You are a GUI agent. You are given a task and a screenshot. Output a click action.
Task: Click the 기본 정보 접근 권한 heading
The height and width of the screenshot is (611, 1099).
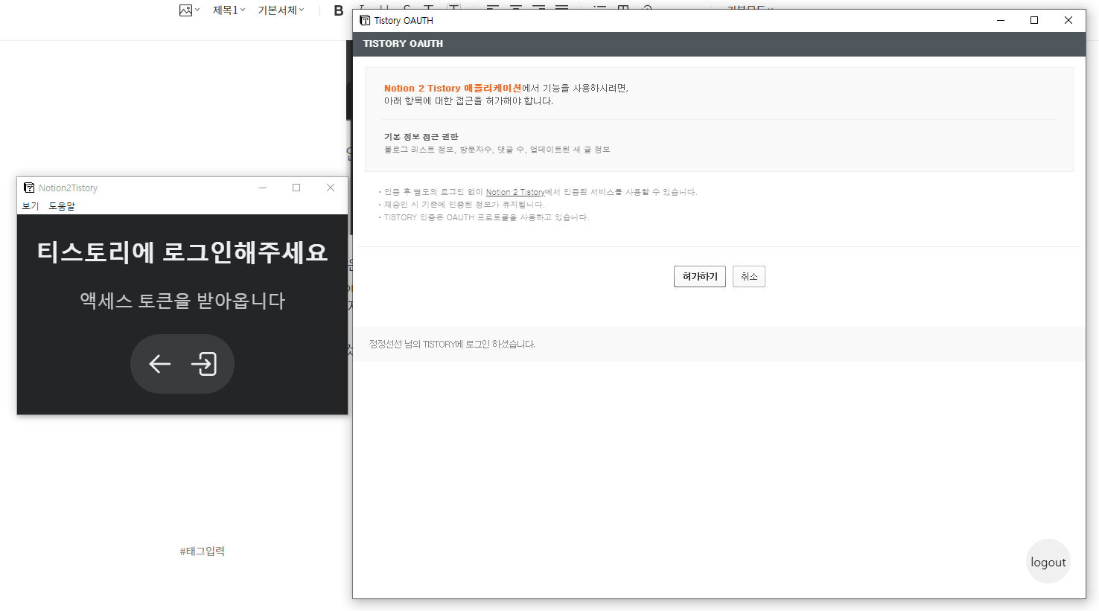(x=421, y=137)
